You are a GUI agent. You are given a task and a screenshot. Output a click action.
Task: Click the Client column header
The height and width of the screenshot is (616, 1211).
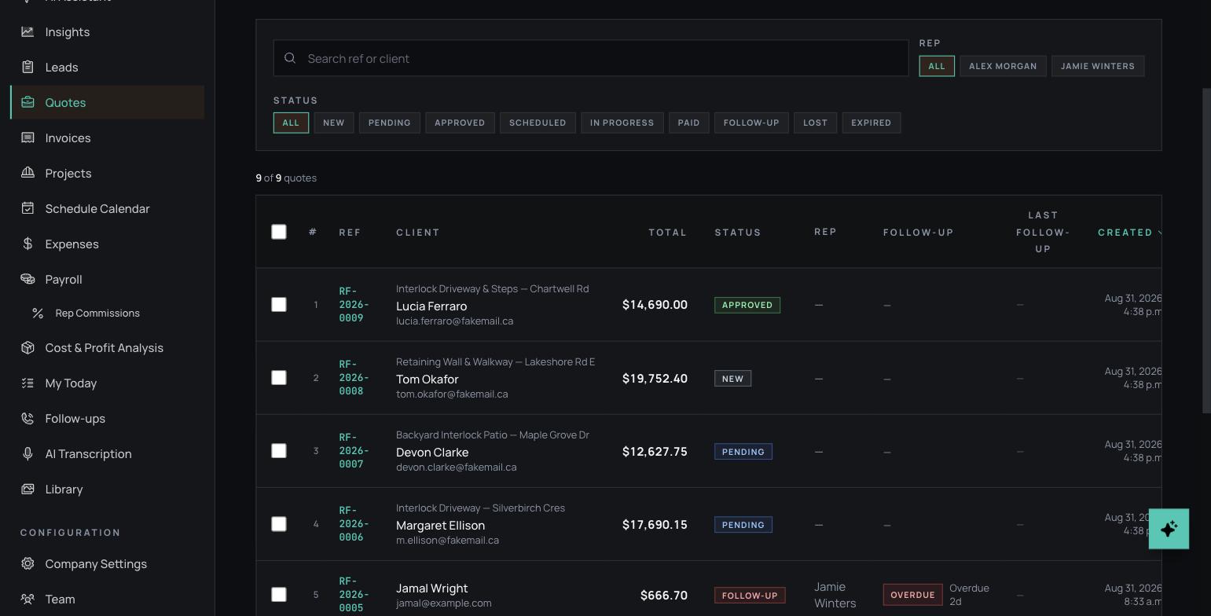point(418,233)
